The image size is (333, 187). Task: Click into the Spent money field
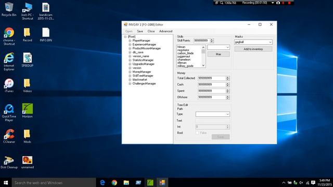(x=212, y=91)
